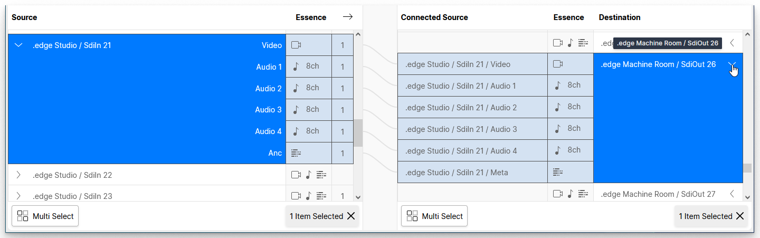Toggle Multi Select in the Destination panel
760x238 pixels.
pos(434,216)
